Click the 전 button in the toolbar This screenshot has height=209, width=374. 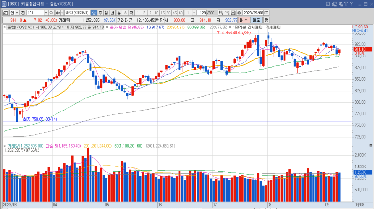[23, 13]
